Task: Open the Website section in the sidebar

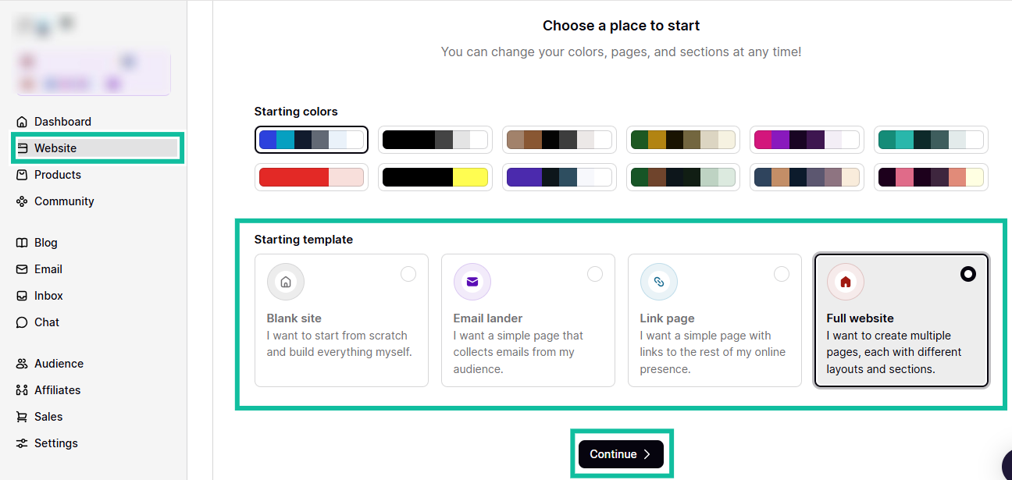Action: (55, 148)
